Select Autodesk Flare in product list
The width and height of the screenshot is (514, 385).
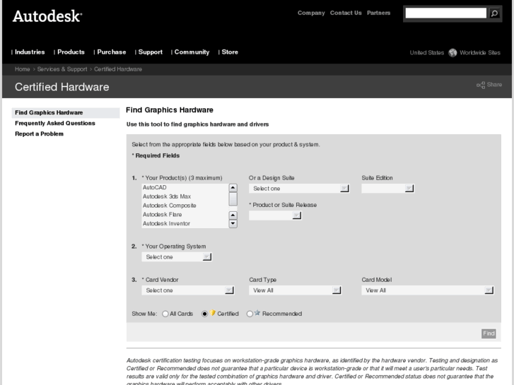(x=185, y=215)
